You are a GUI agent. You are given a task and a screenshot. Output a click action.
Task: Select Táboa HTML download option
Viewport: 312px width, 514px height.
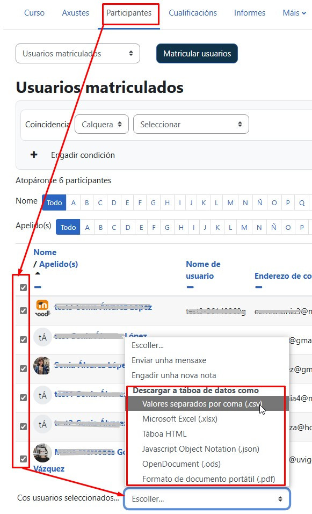click(207, 433)
